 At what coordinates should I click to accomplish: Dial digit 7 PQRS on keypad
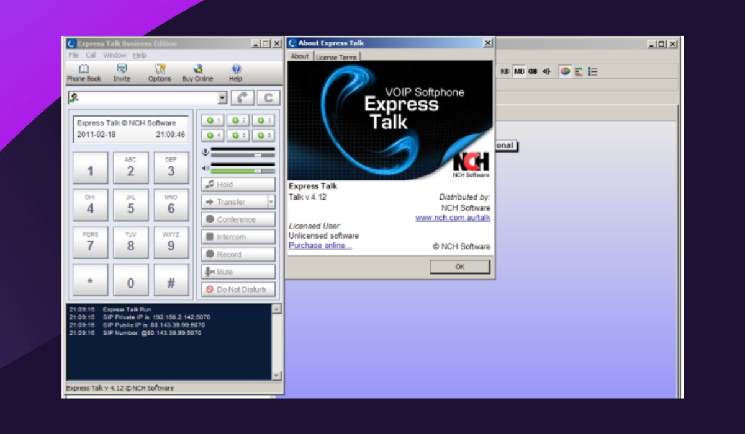pos(90,242)
